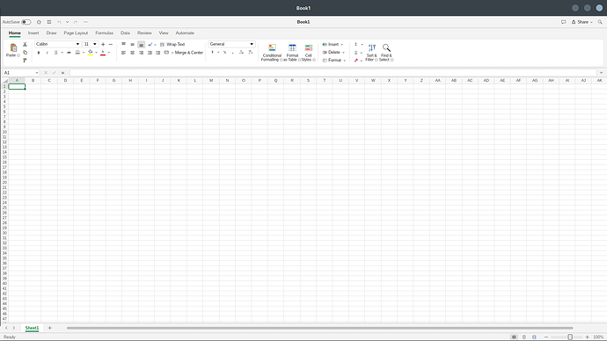Click the Copy icon

(x=26, y=53)
